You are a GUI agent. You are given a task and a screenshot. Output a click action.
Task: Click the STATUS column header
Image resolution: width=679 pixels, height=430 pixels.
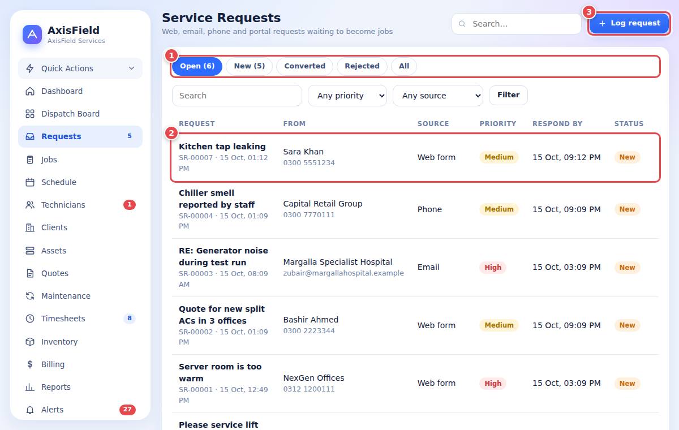[629, 123]
